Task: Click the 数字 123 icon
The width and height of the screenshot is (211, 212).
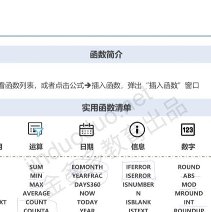Action: [188, 130]
